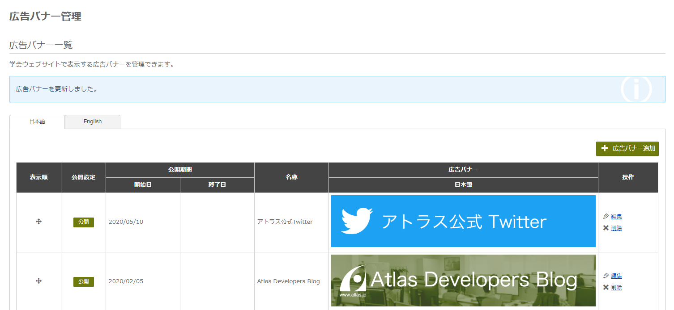Click the X delete icon in the Atlas Developers Blog row

606,287
